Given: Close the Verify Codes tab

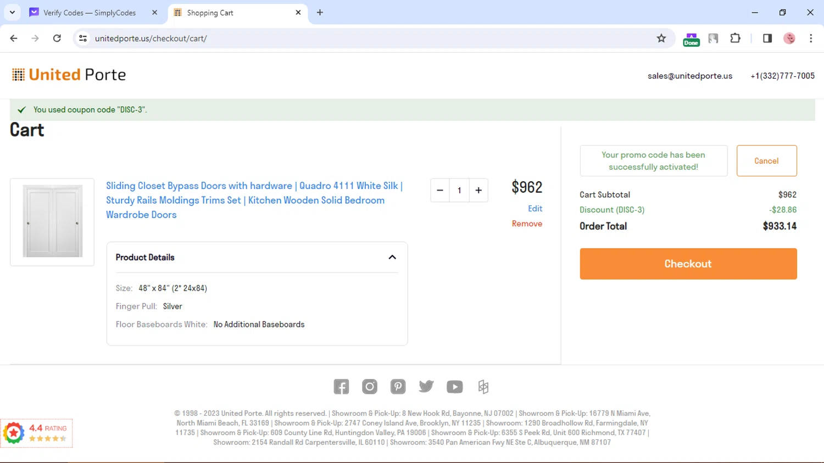Looking at the screenshot, I should pos(154,13).
